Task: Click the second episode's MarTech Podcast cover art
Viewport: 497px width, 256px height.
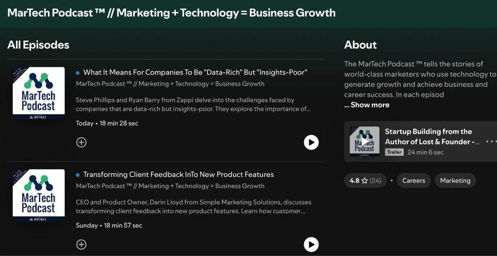Action: pos(39,195)
